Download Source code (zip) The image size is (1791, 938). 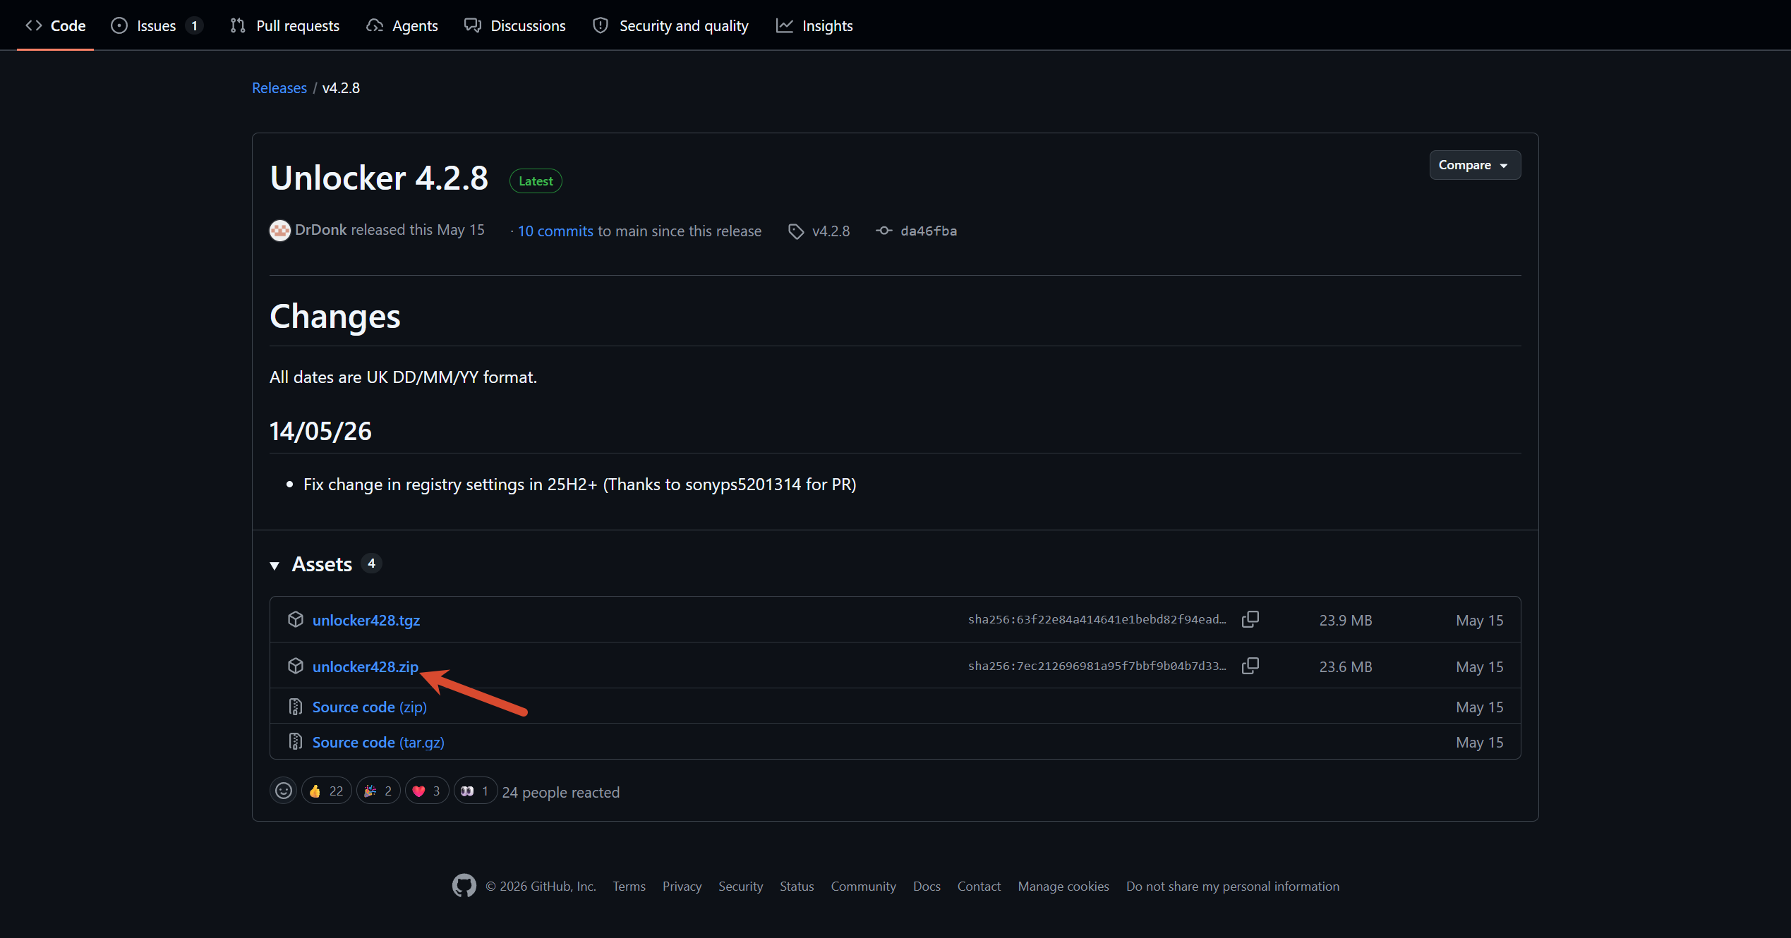coord(370,707)
